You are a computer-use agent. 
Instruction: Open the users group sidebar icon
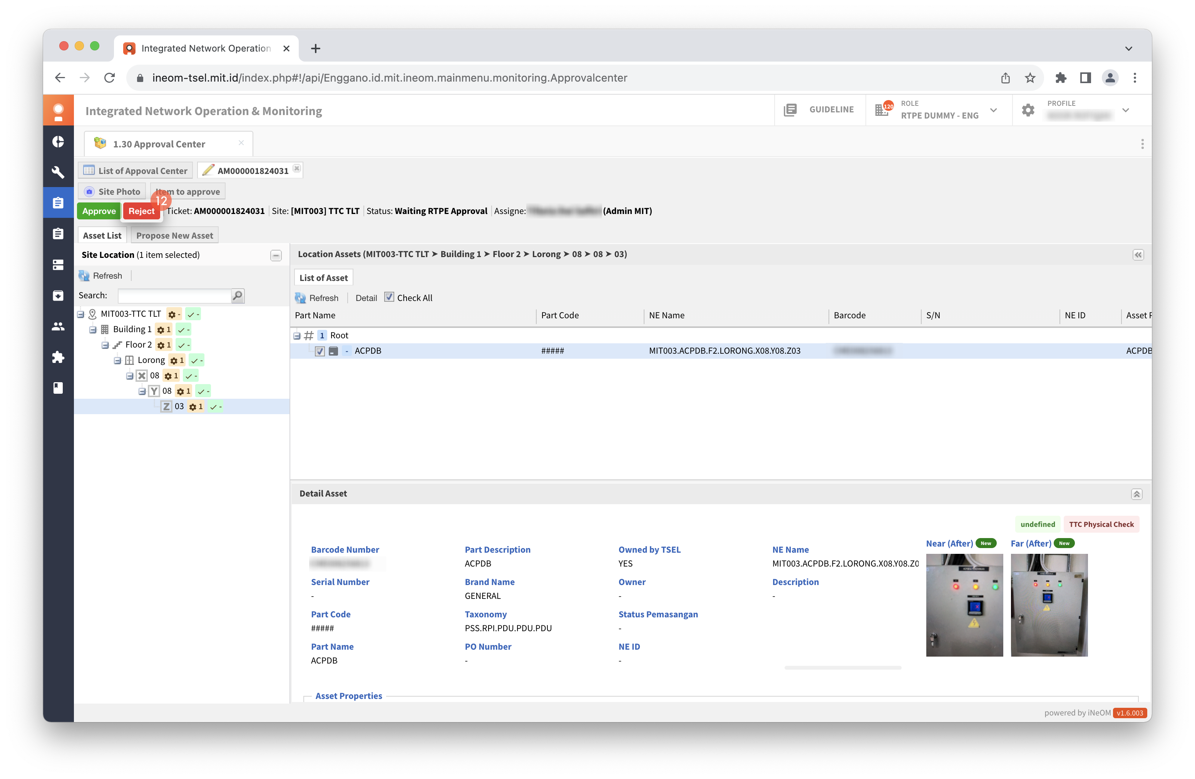pos(58,326)
